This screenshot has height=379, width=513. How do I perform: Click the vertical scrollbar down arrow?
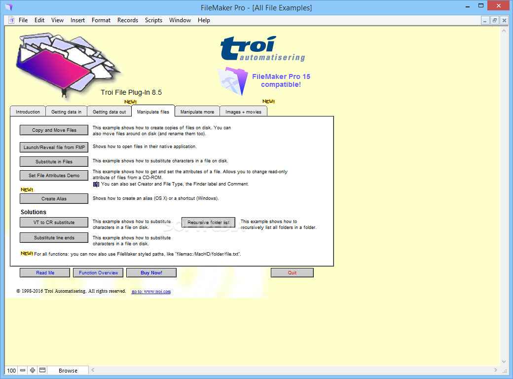pos(504,362)
